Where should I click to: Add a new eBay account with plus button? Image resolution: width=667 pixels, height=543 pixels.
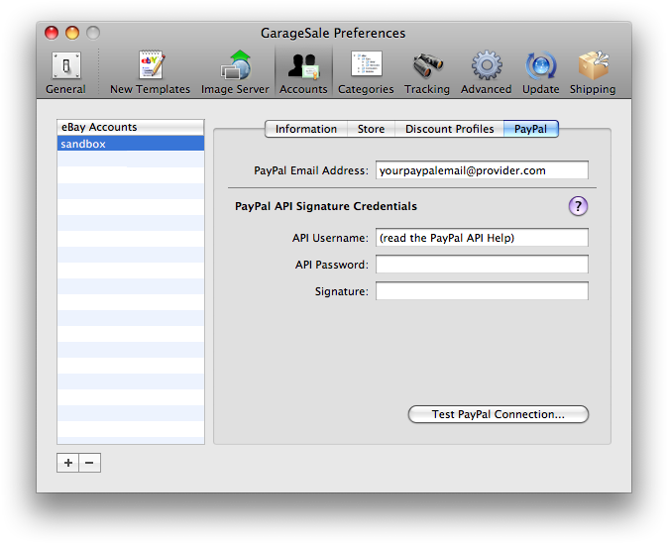point(68,463)
